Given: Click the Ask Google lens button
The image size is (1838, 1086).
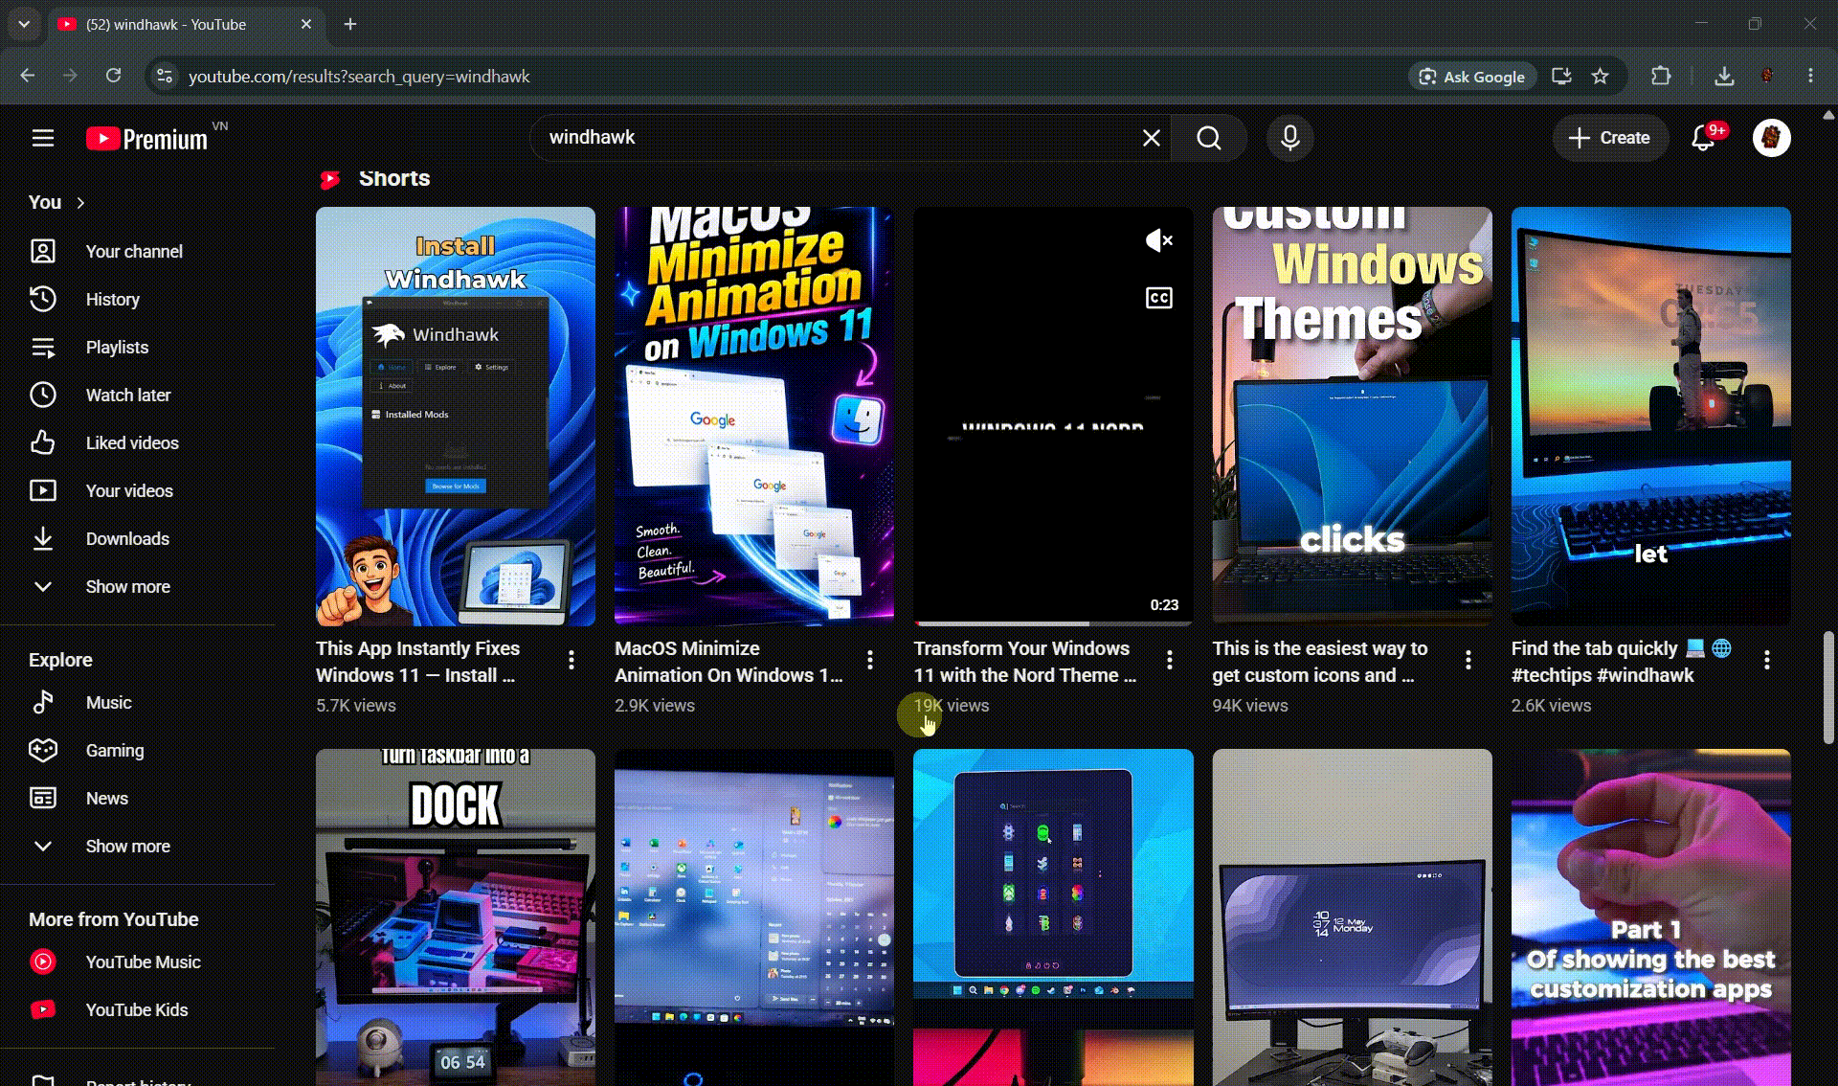Looking at the screenshot, I should [x=1472, y=77].
